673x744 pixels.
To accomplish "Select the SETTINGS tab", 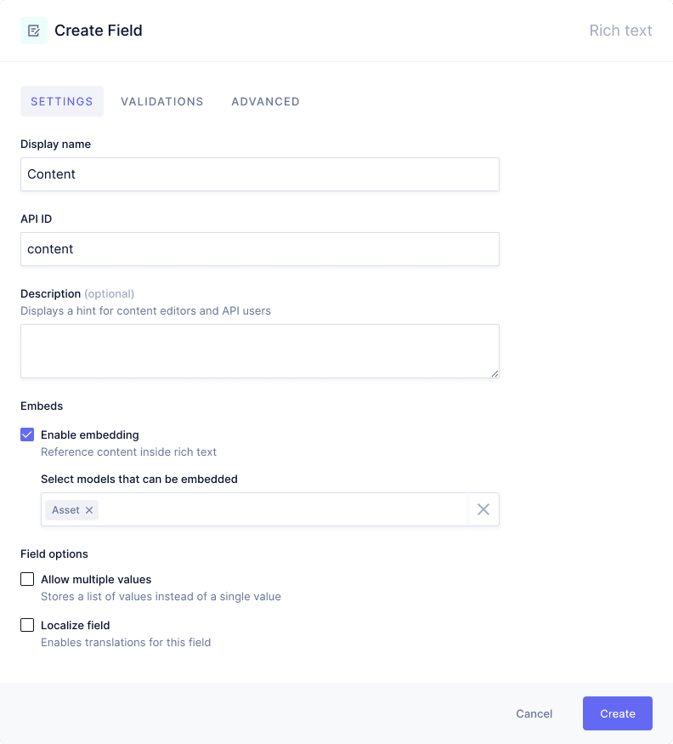I will click(x=61, y=101).
